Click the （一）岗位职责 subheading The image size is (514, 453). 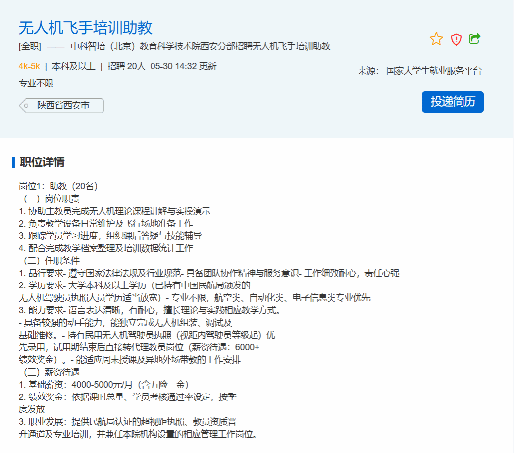click(50, 199)
